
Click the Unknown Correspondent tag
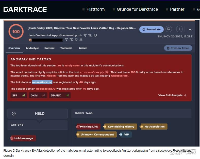[x=96, y=135]
